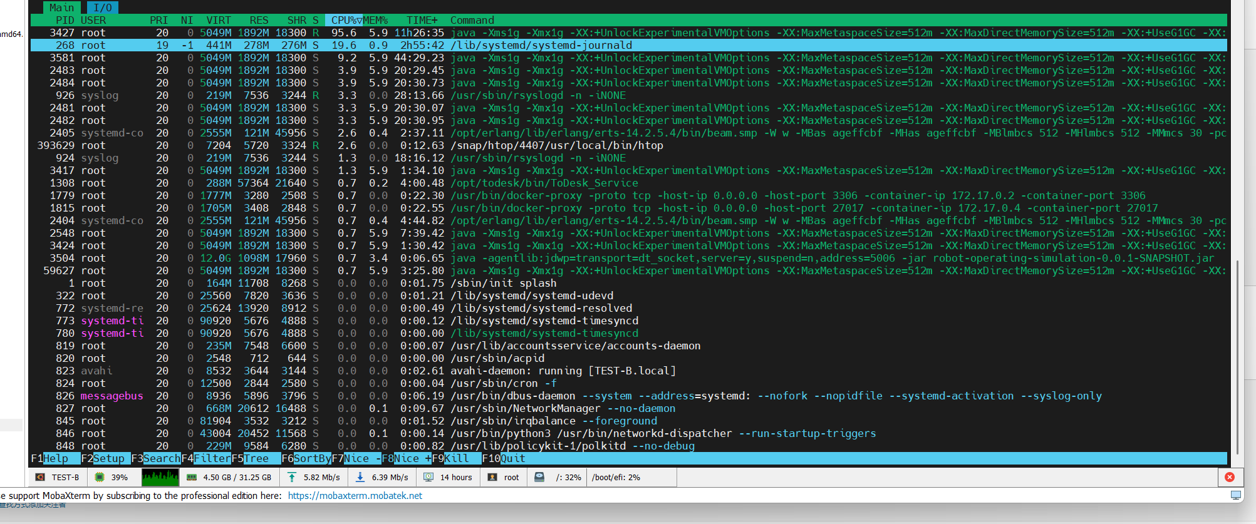This screenshot has width=1256, height=524.
Task: Select the systemd-udevd process row
Action: (629, 295)
